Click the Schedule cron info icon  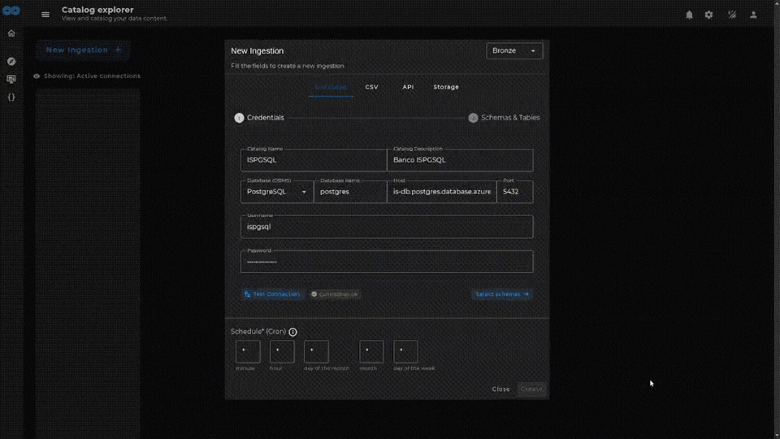point(292,332)
